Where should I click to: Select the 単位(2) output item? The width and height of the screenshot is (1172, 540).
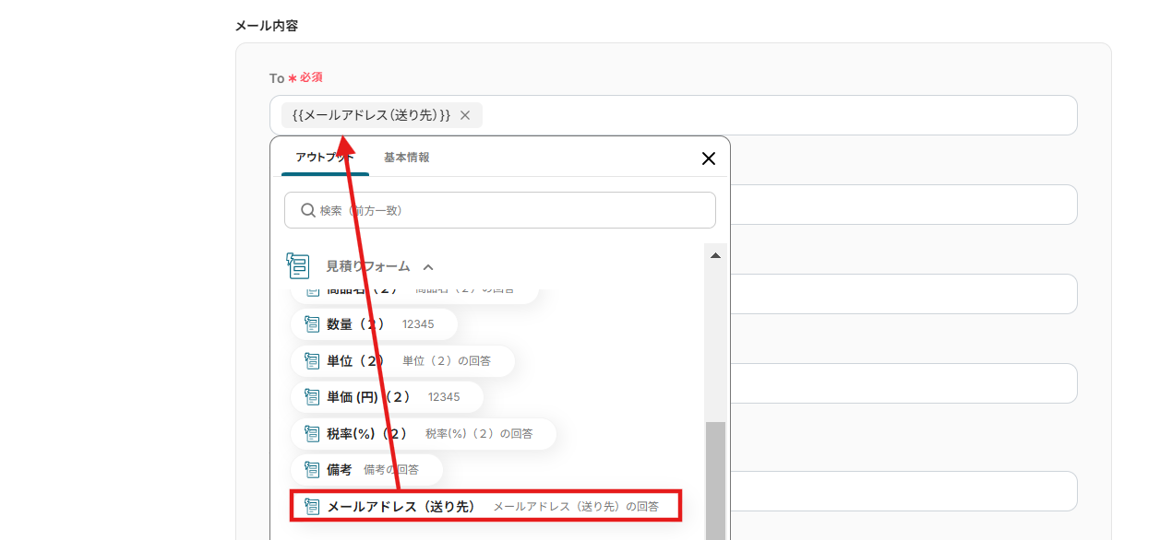402,360
